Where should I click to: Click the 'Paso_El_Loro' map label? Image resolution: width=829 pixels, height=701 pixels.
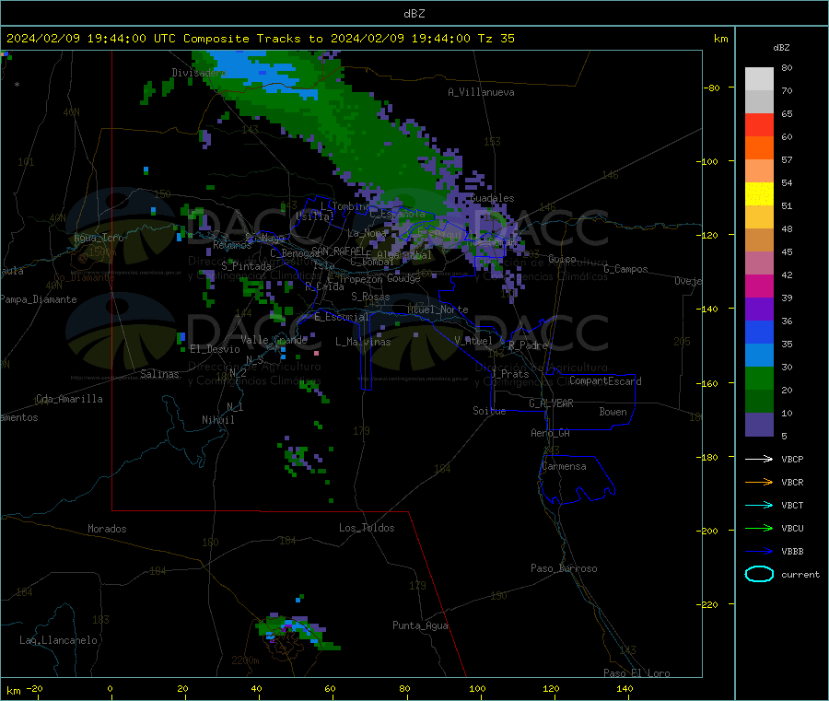636,673
